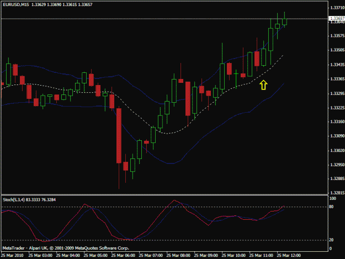Screen dimensions: 345x259
Task: Click price level 1.32885 on axis
Action: (x=337, y=178)
